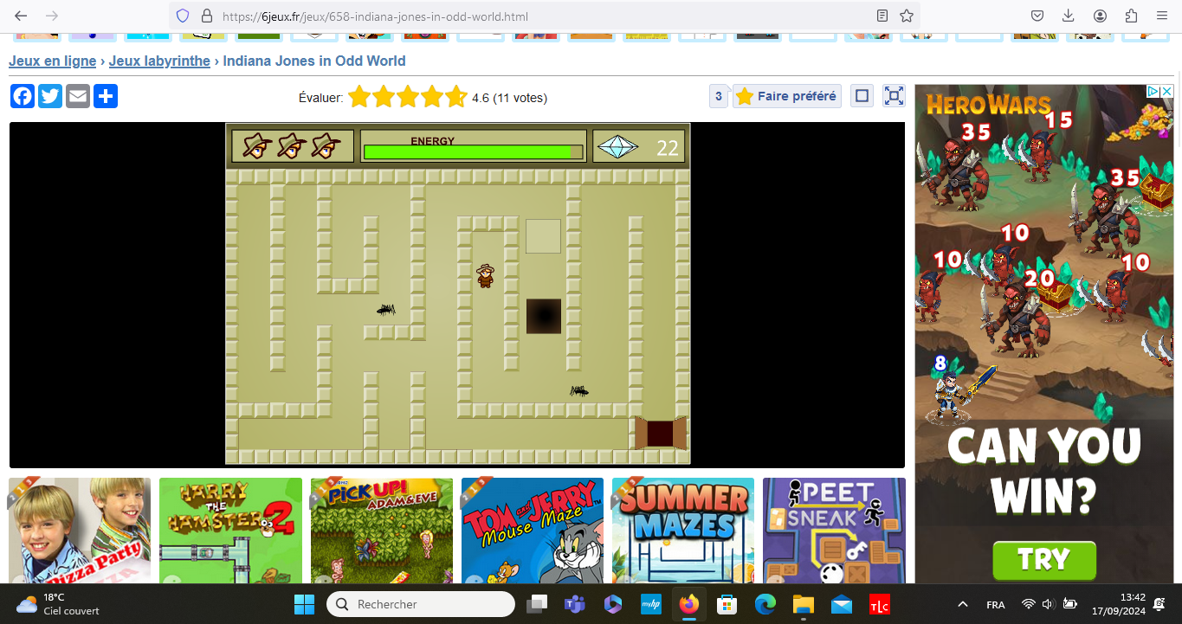Click the favorites count badge 3
Image resolution: width=1182 pixels, height=624 pixels.
pyautogui.click(x=719, y=96)
